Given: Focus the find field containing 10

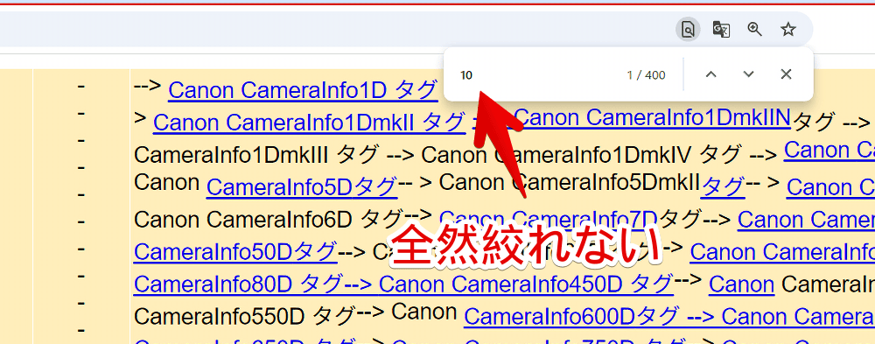Looking at the screenshot, I should 535,74.
